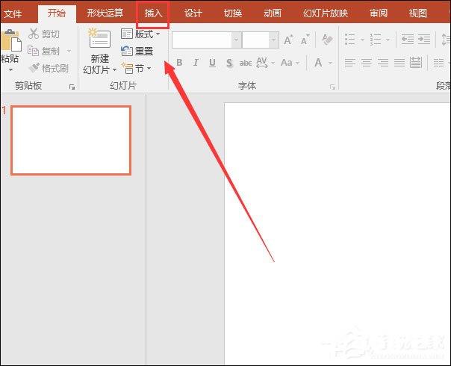Viewport: 451px width, 366px height.
Task: Expand the bullet list dropdown arrow
Action: (362, 40)
